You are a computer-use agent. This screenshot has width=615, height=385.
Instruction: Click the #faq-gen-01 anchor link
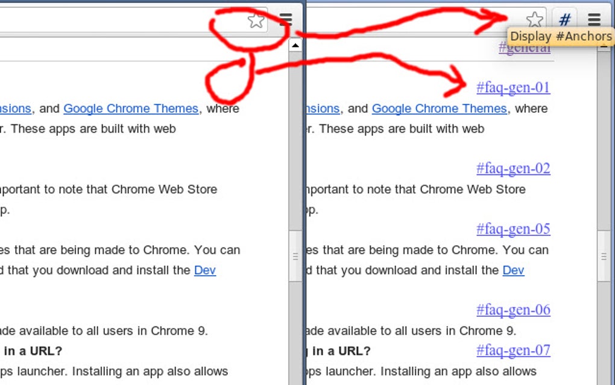tap(513, 87)
